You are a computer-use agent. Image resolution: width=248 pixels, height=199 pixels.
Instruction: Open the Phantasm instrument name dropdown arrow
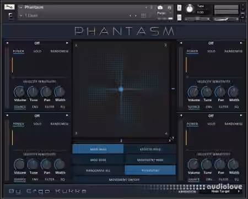pyautogui.click(x=21, y=7)
